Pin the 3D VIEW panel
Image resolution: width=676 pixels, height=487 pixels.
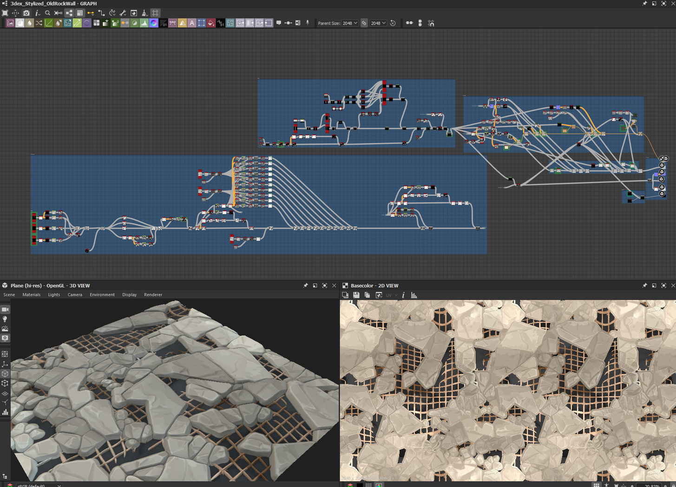[305, 286]
